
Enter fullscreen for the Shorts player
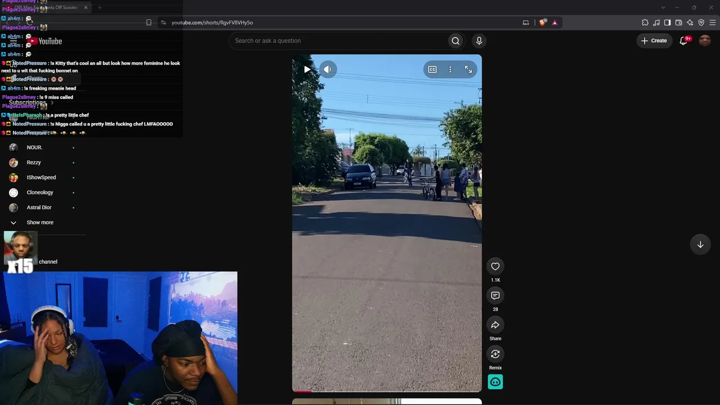tap(468, 69)
